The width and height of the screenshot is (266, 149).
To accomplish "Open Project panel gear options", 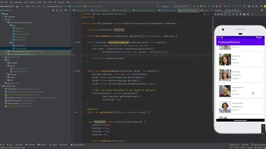I will pos(66,10).
